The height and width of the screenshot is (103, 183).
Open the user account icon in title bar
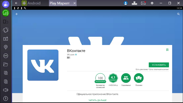tap(125, 3)
